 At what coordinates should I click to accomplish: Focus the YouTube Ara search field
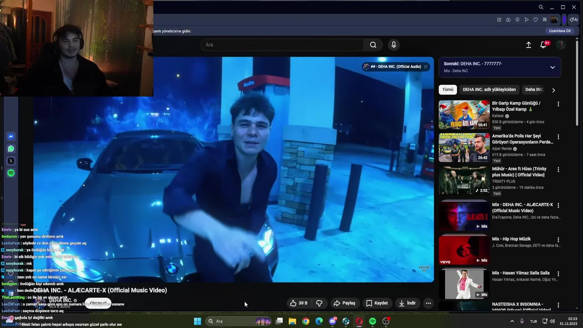tap(282, 45)
